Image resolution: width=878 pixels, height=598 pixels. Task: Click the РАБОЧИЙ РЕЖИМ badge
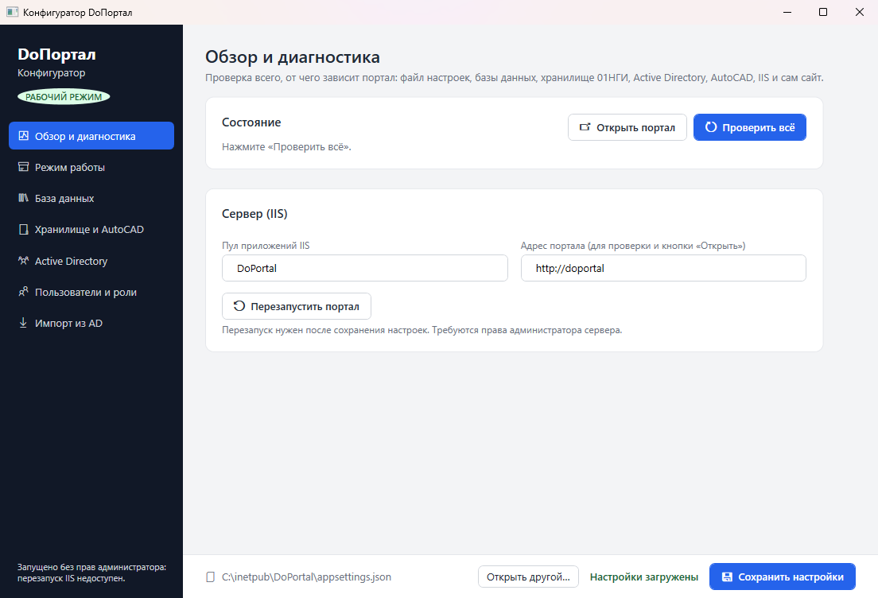64,97
